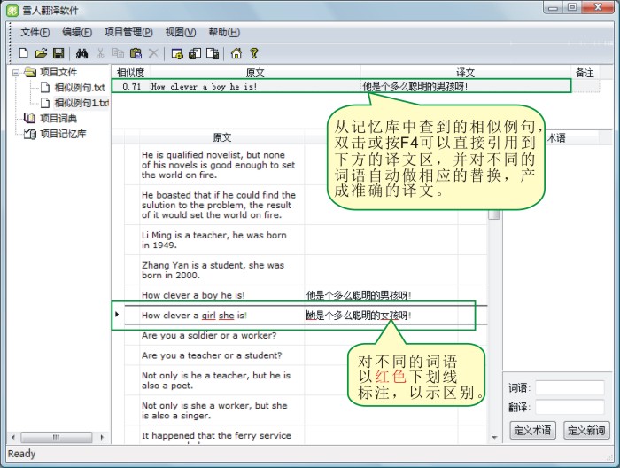Select 相似例句.txt in project tree
Screen dimensions: 620x468
coord(79,88)
